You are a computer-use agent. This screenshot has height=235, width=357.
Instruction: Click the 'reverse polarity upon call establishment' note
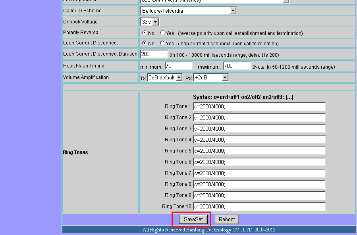[x=240, y=33]
